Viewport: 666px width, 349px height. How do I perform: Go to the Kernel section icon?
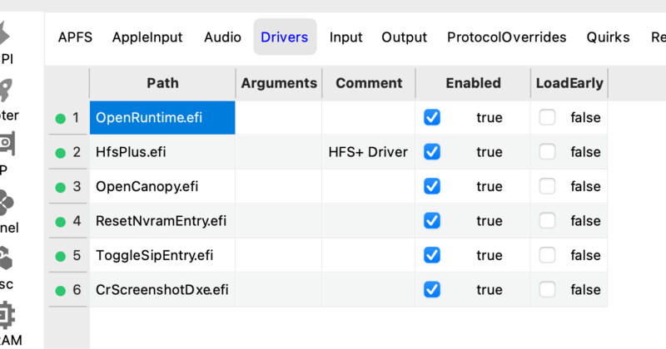pos(7,202)
